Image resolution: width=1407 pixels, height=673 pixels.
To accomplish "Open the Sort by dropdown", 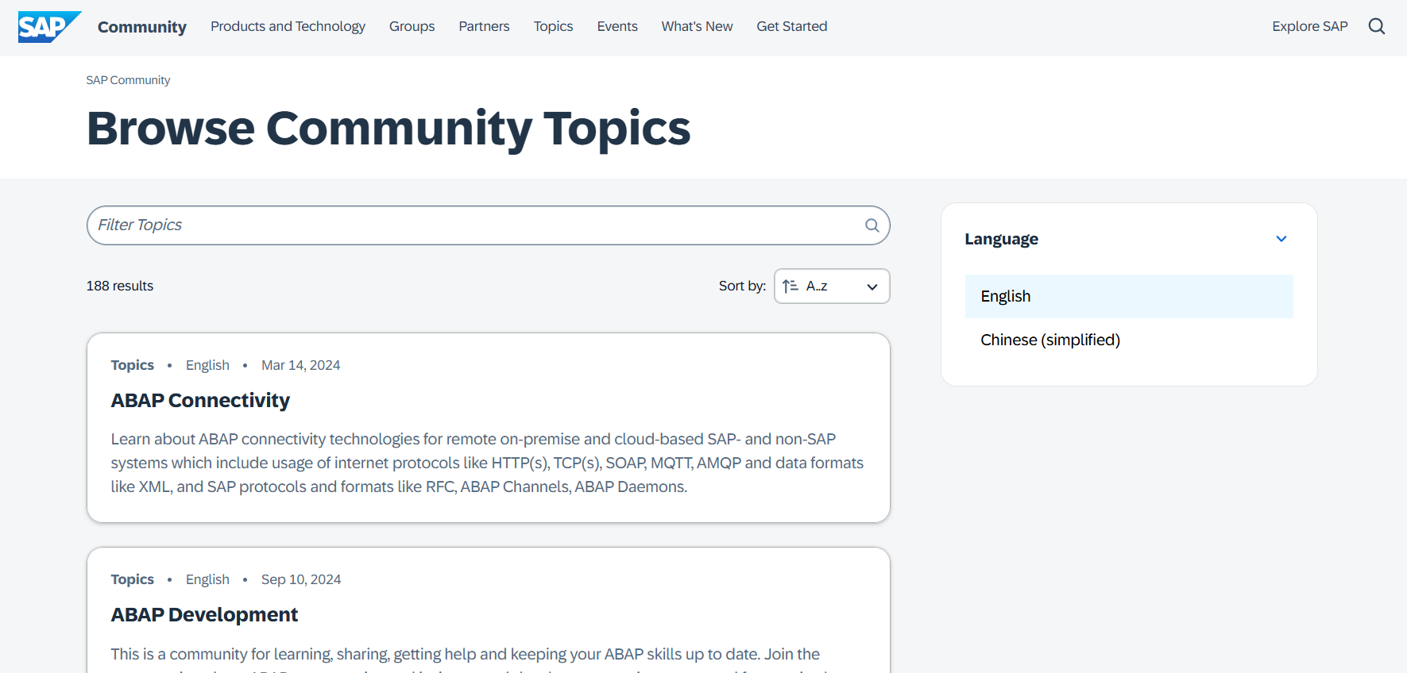I will pos(831,287).
